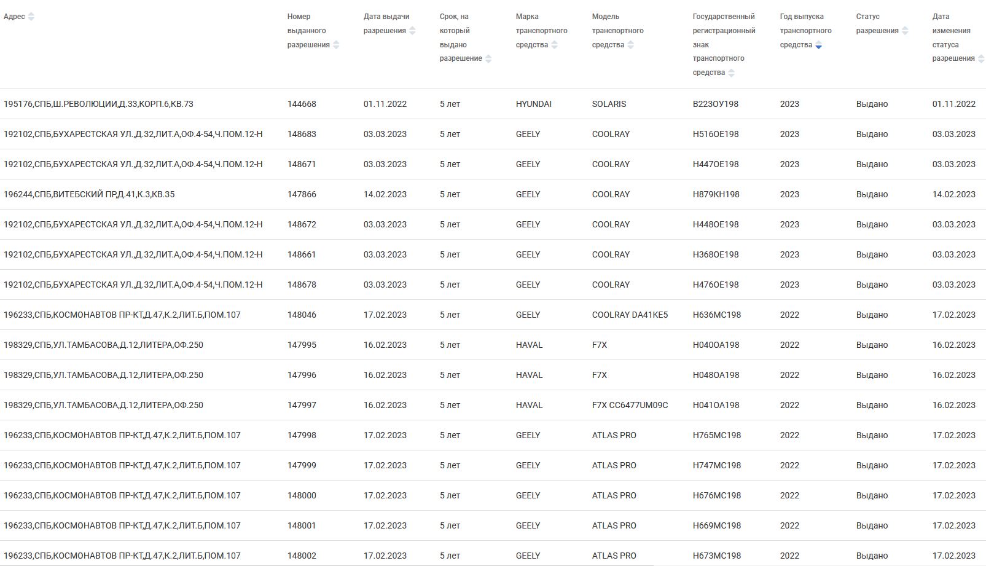Click the Год выпуска header label
The height and width of the screenshot is (566, 986).
(x=805, y=31)
